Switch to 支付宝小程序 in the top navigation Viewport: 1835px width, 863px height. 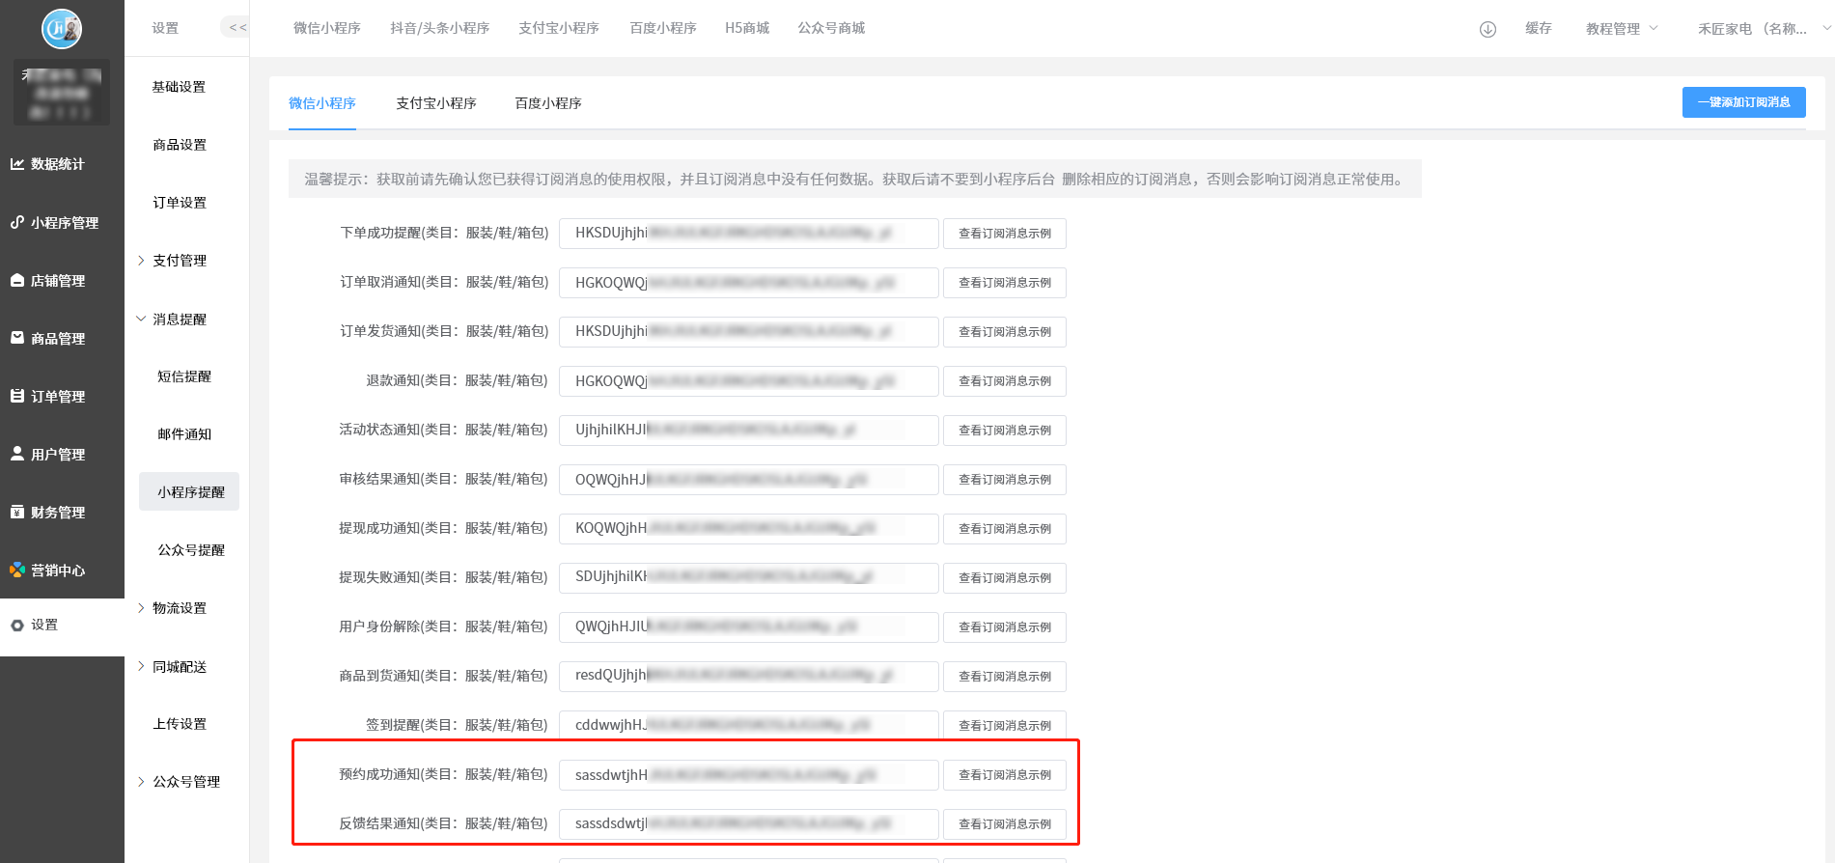point(559,28)
